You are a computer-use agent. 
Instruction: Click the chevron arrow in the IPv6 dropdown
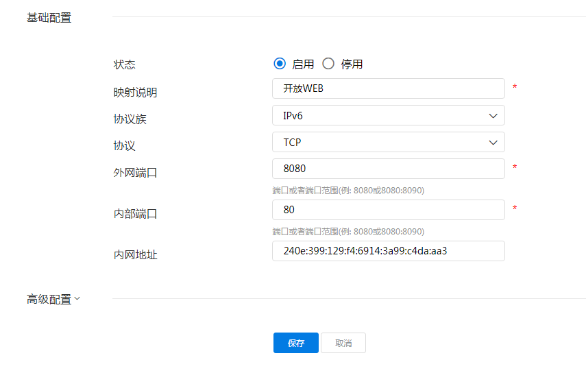pyautogui.click(x=493, y=115)
